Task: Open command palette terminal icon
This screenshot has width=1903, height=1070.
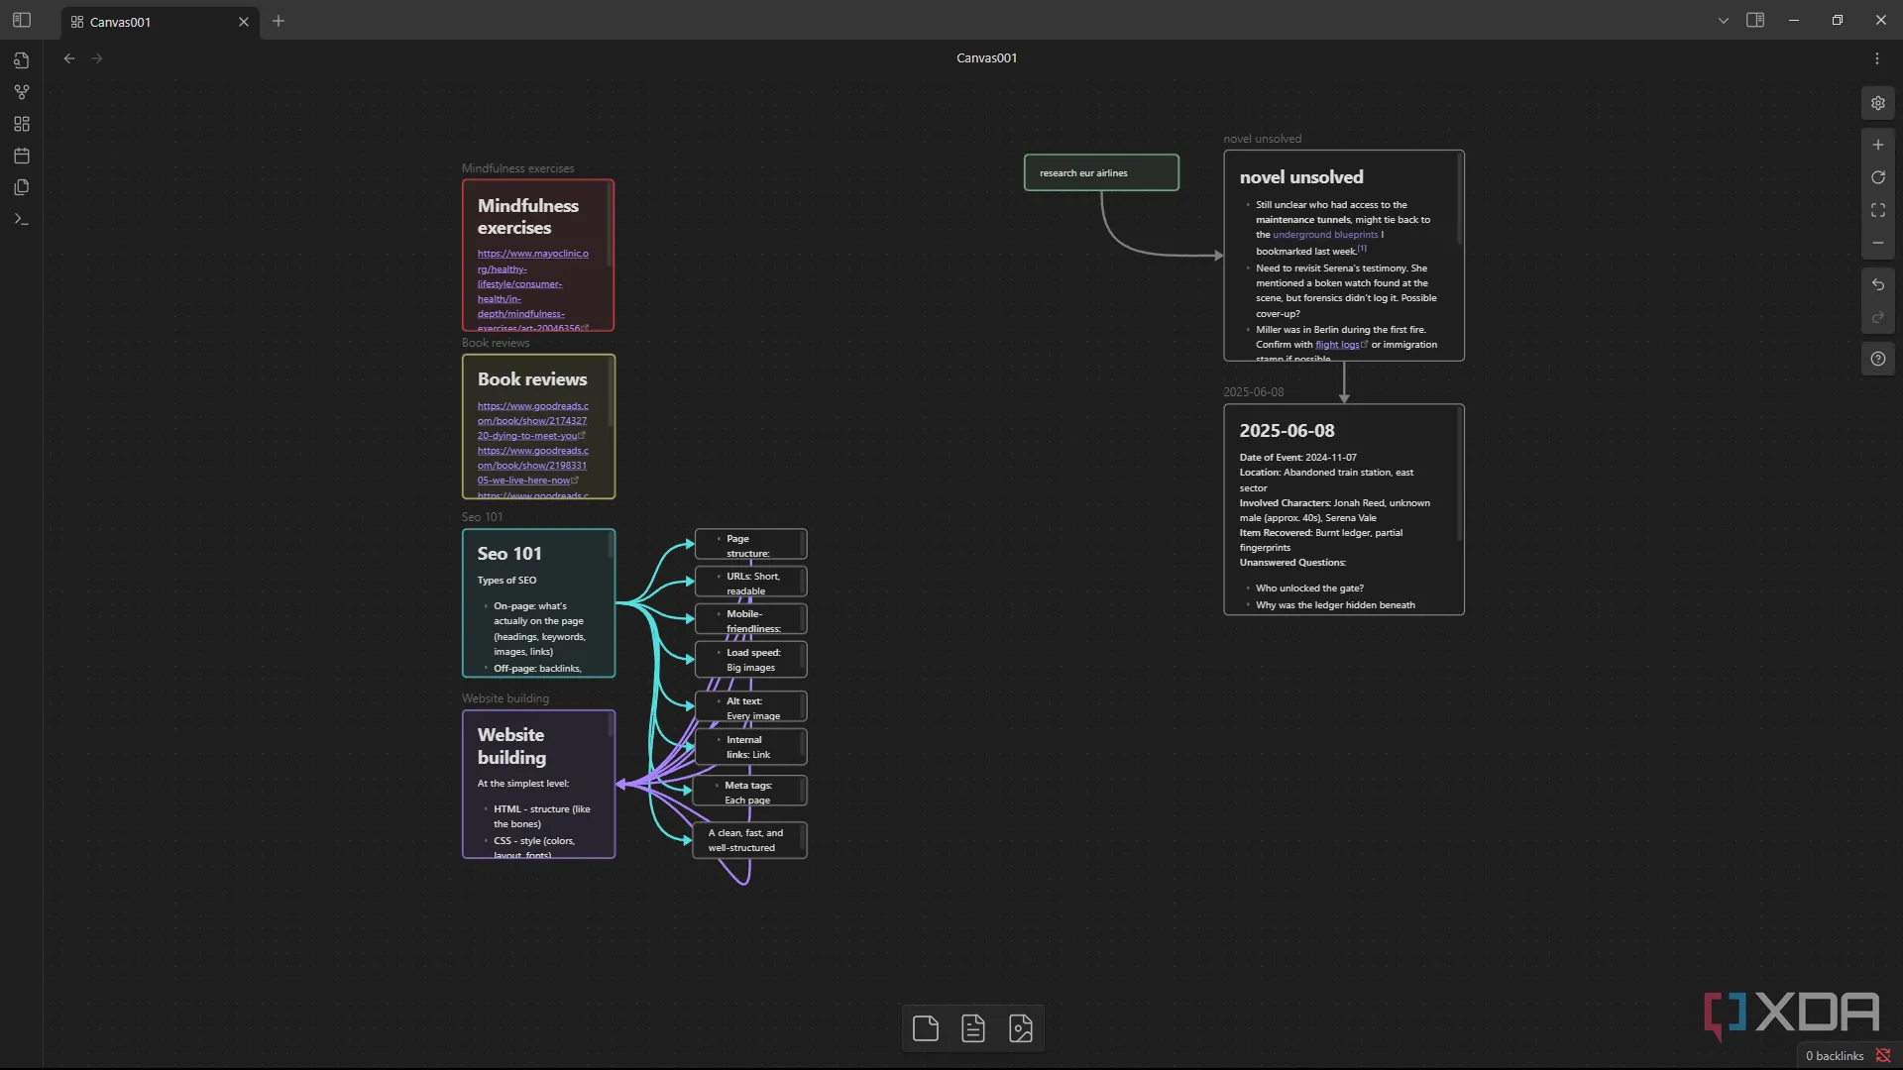Action: 22,219
